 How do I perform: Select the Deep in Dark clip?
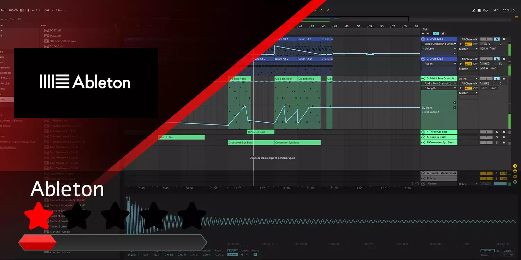click(181, 137)
